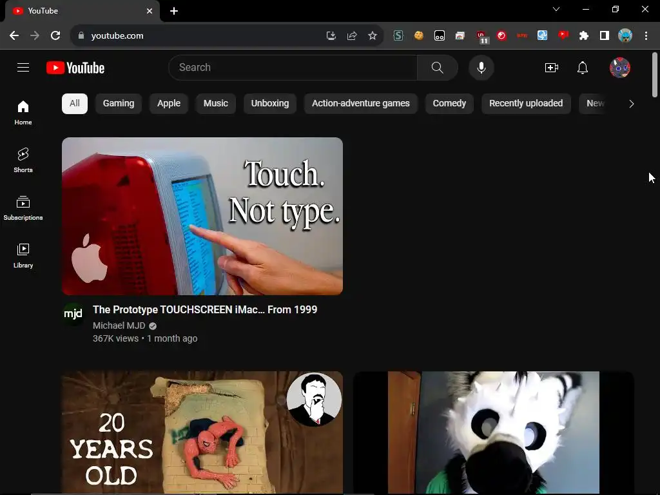Click the green S extension icon

398,36
